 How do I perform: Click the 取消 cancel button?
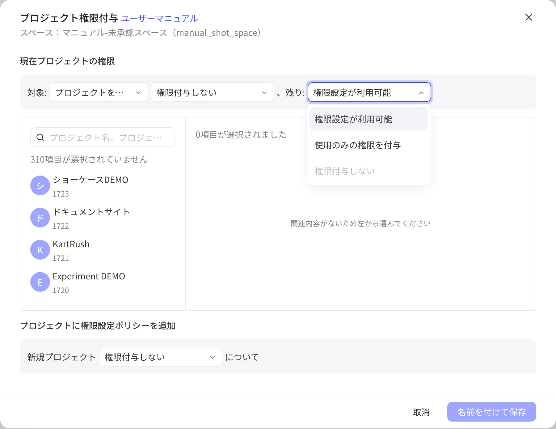(x=421, y=412)
